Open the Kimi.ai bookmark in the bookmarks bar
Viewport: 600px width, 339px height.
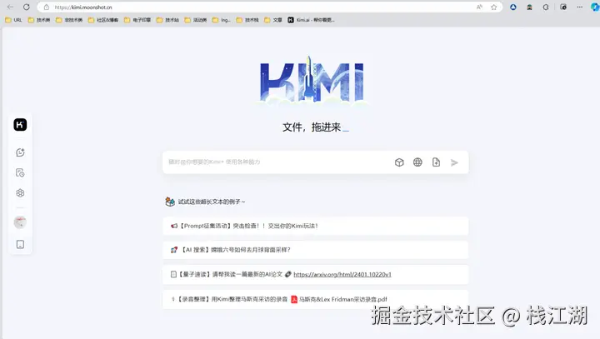click(311, 20)
